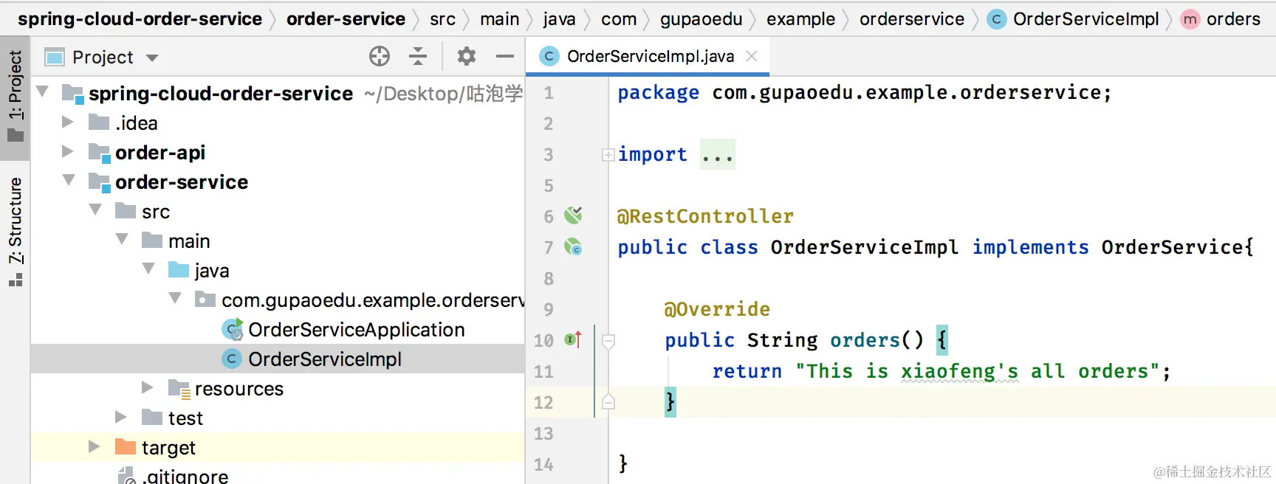This screenshot has height=484, width=1276.
Task: Collapse the src folder
Action: tap(95, 210)
